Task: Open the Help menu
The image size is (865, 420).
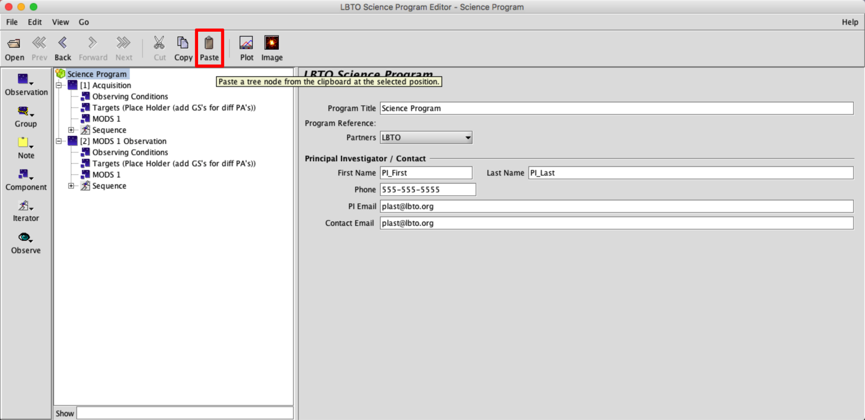Action: 850,22
